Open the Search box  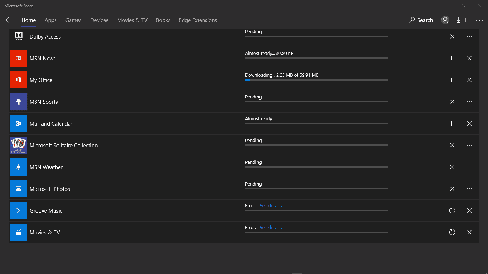tap(421, 20)
